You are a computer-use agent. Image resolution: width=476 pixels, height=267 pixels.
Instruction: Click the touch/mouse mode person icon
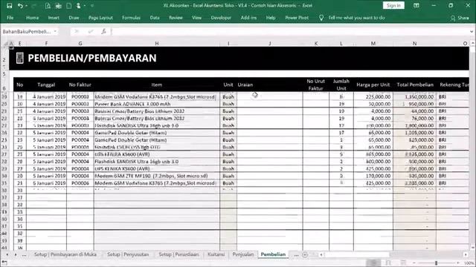tap(79, 5)
